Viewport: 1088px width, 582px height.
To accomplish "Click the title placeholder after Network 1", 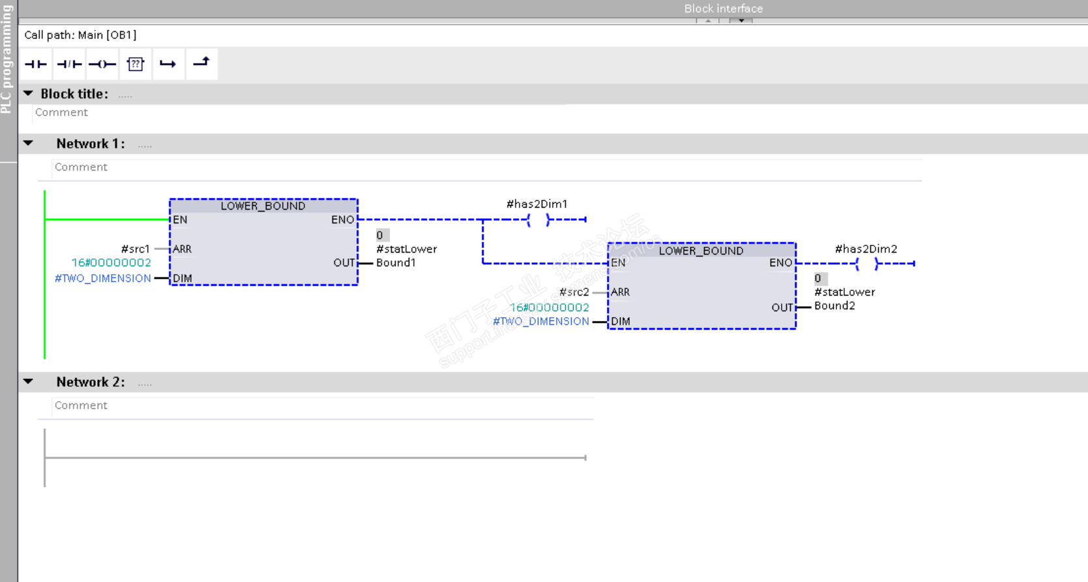I will pyautogui.click(x=145, y=145).
